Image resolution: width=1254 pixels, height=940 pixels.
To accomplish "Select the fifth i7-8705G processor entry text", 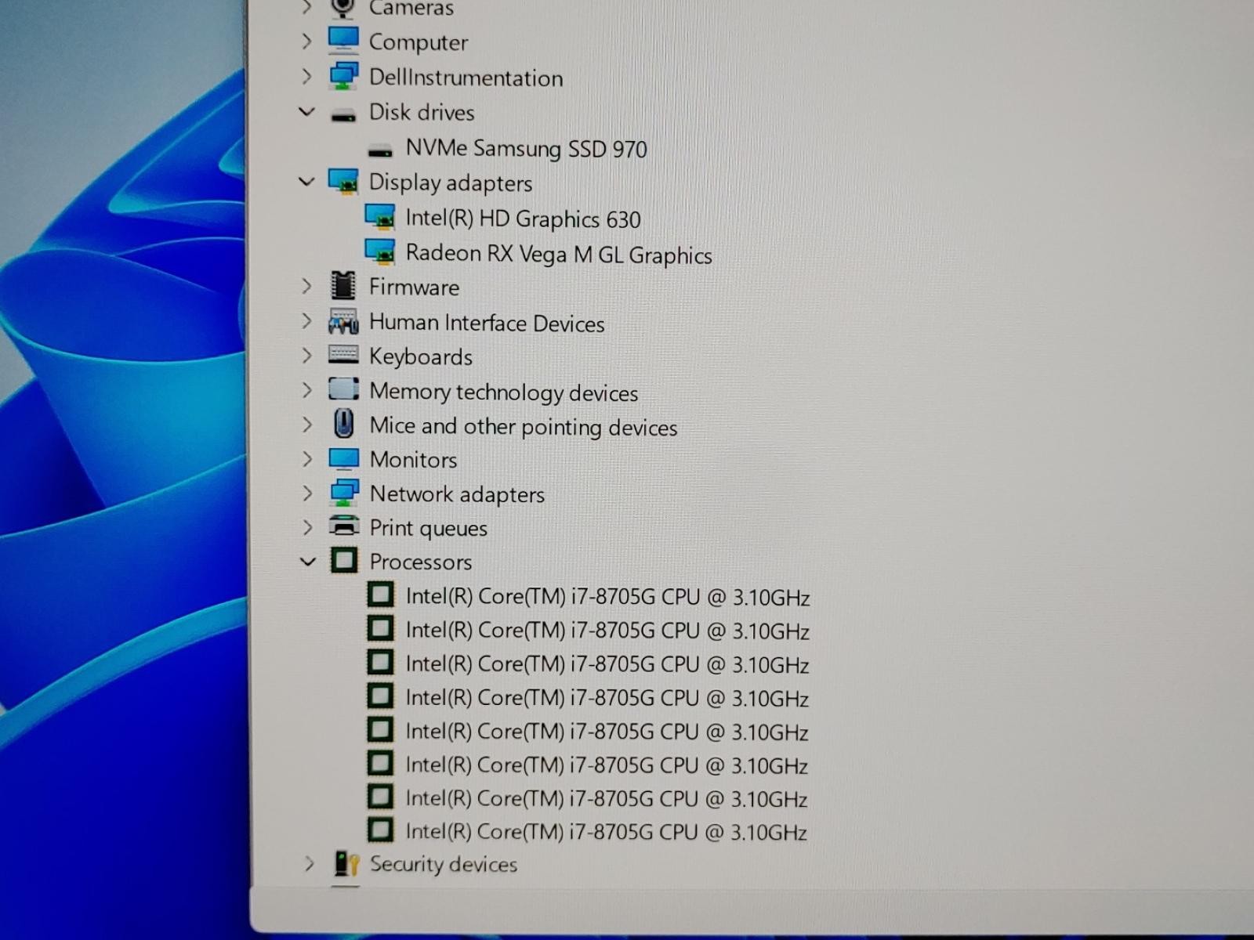I will coord(607,732).
